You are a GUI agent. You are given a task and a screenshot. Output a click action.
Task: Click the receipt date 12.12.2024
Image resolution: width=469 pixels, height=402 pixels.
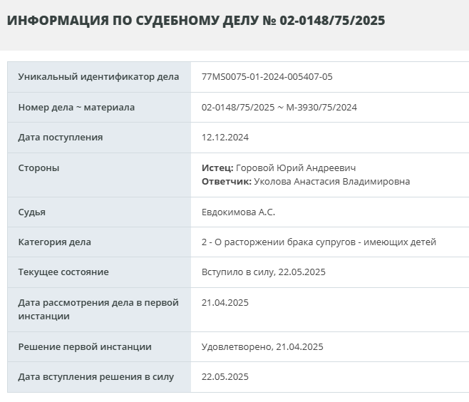[x=225, y=138]
